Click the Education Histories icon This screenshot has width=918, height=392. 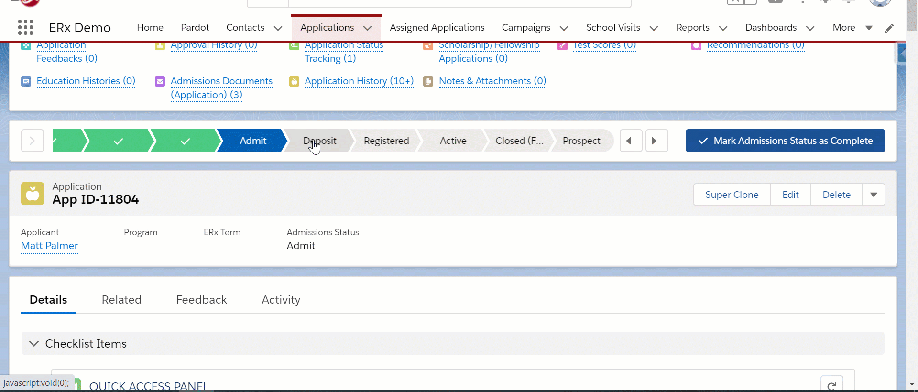point(26,81)
